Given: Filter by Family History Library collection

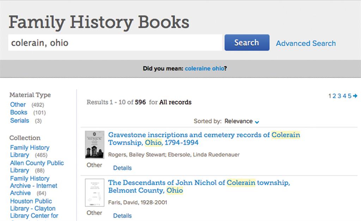Looking at the screenshot, I should click(x=30, y=151).
